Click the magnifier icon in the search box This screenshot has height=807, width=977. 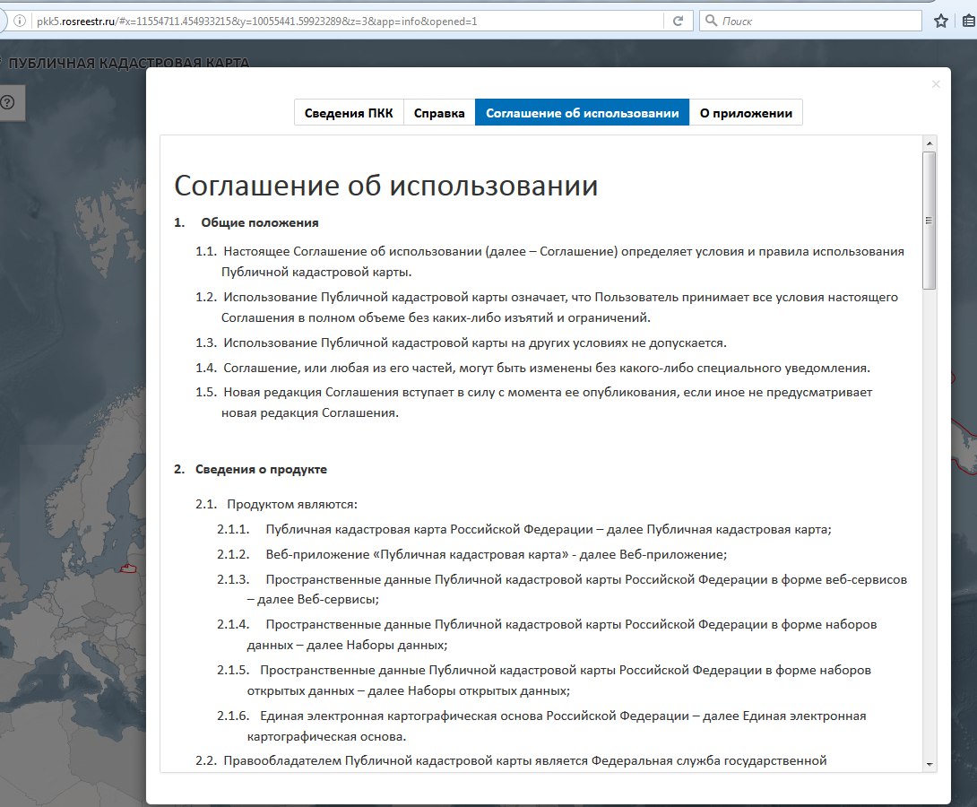click(x=711, y=21)
